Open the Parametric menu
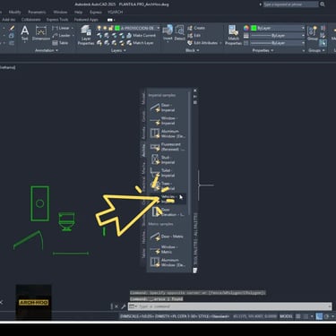This screenshot has width=336, height=336. click(x=37, y=13)
